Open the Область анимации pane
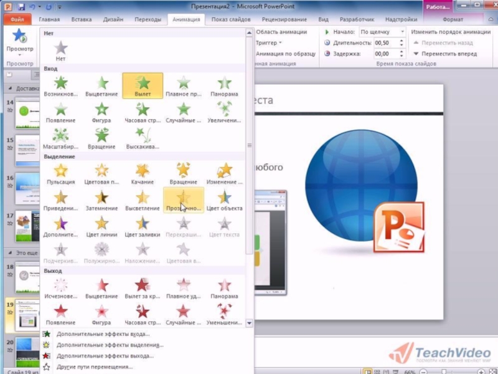Viewport: 498px width, 374px height. click(x=281, y=32)
